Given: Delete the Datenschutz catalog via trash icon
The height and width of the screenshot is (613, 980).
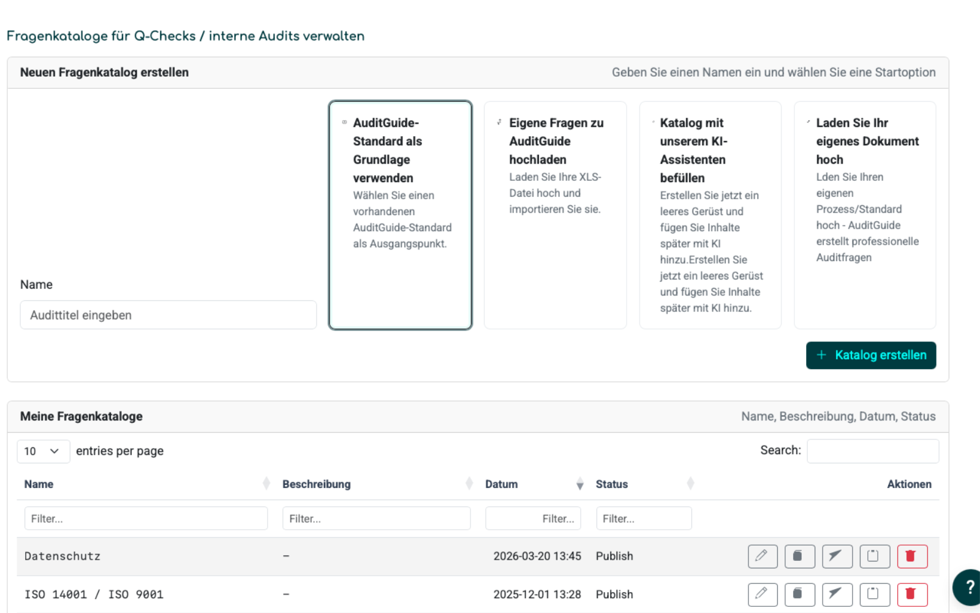Looking at the screenshot, I should coord(911,556).
